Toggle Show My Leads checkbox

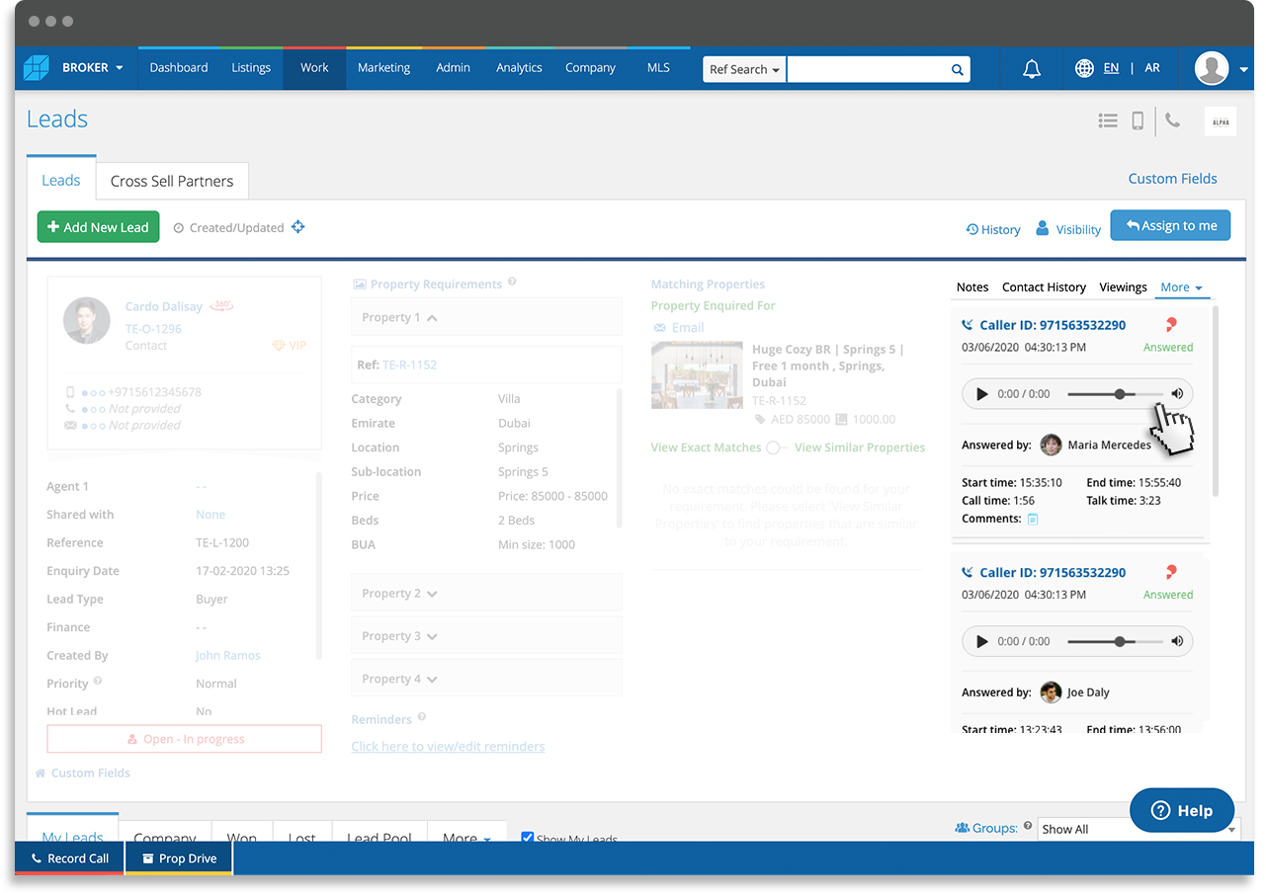[527, 838]
